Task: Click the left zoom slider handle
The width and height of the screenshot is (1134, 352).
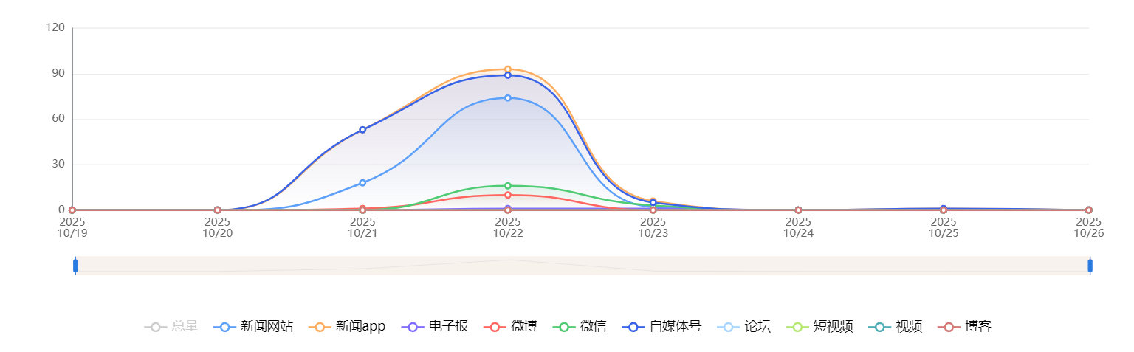Action: tap(75, 266)
